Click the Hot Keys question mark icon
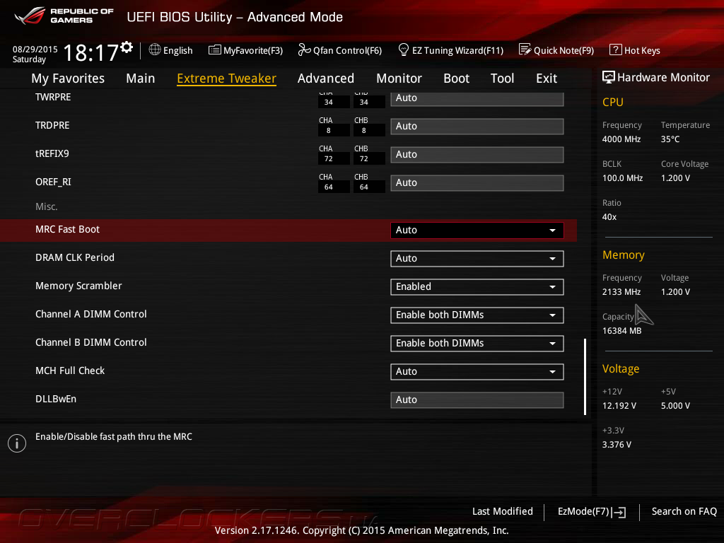Screen dimensions: 724x543 pos(616,49)
